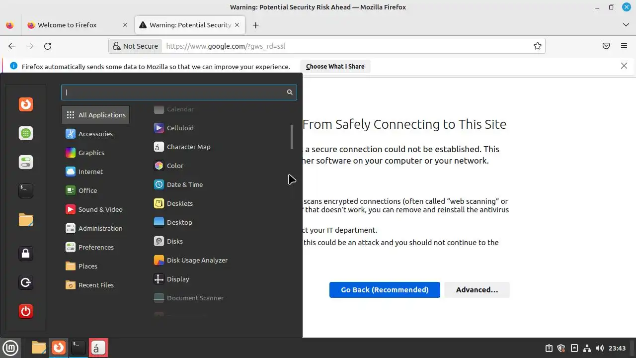Reload the current page
The width and height of the screenshot is (636, 358).
48,46
